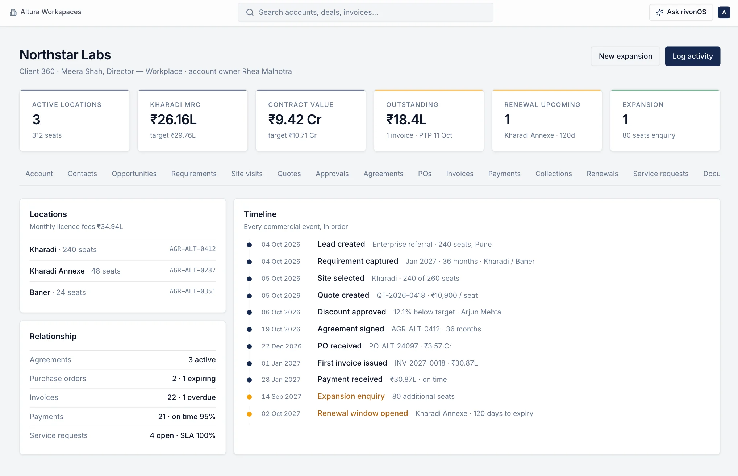Switch to the Contacts tab
738x476 pixels.
click(82, 174)
